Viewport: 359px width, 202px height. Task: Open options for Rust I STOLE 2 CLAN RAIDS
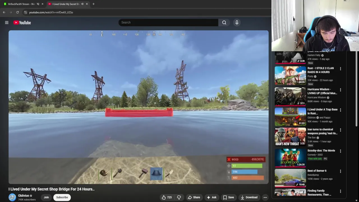pyautogui.click(x=340, y=69)
